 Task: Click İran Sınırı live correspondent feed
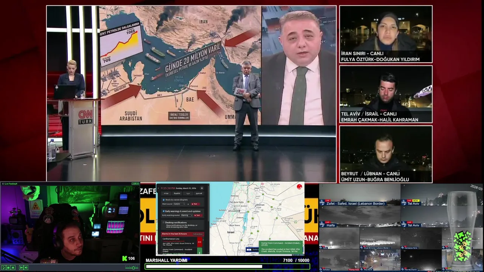pos(386,34)
